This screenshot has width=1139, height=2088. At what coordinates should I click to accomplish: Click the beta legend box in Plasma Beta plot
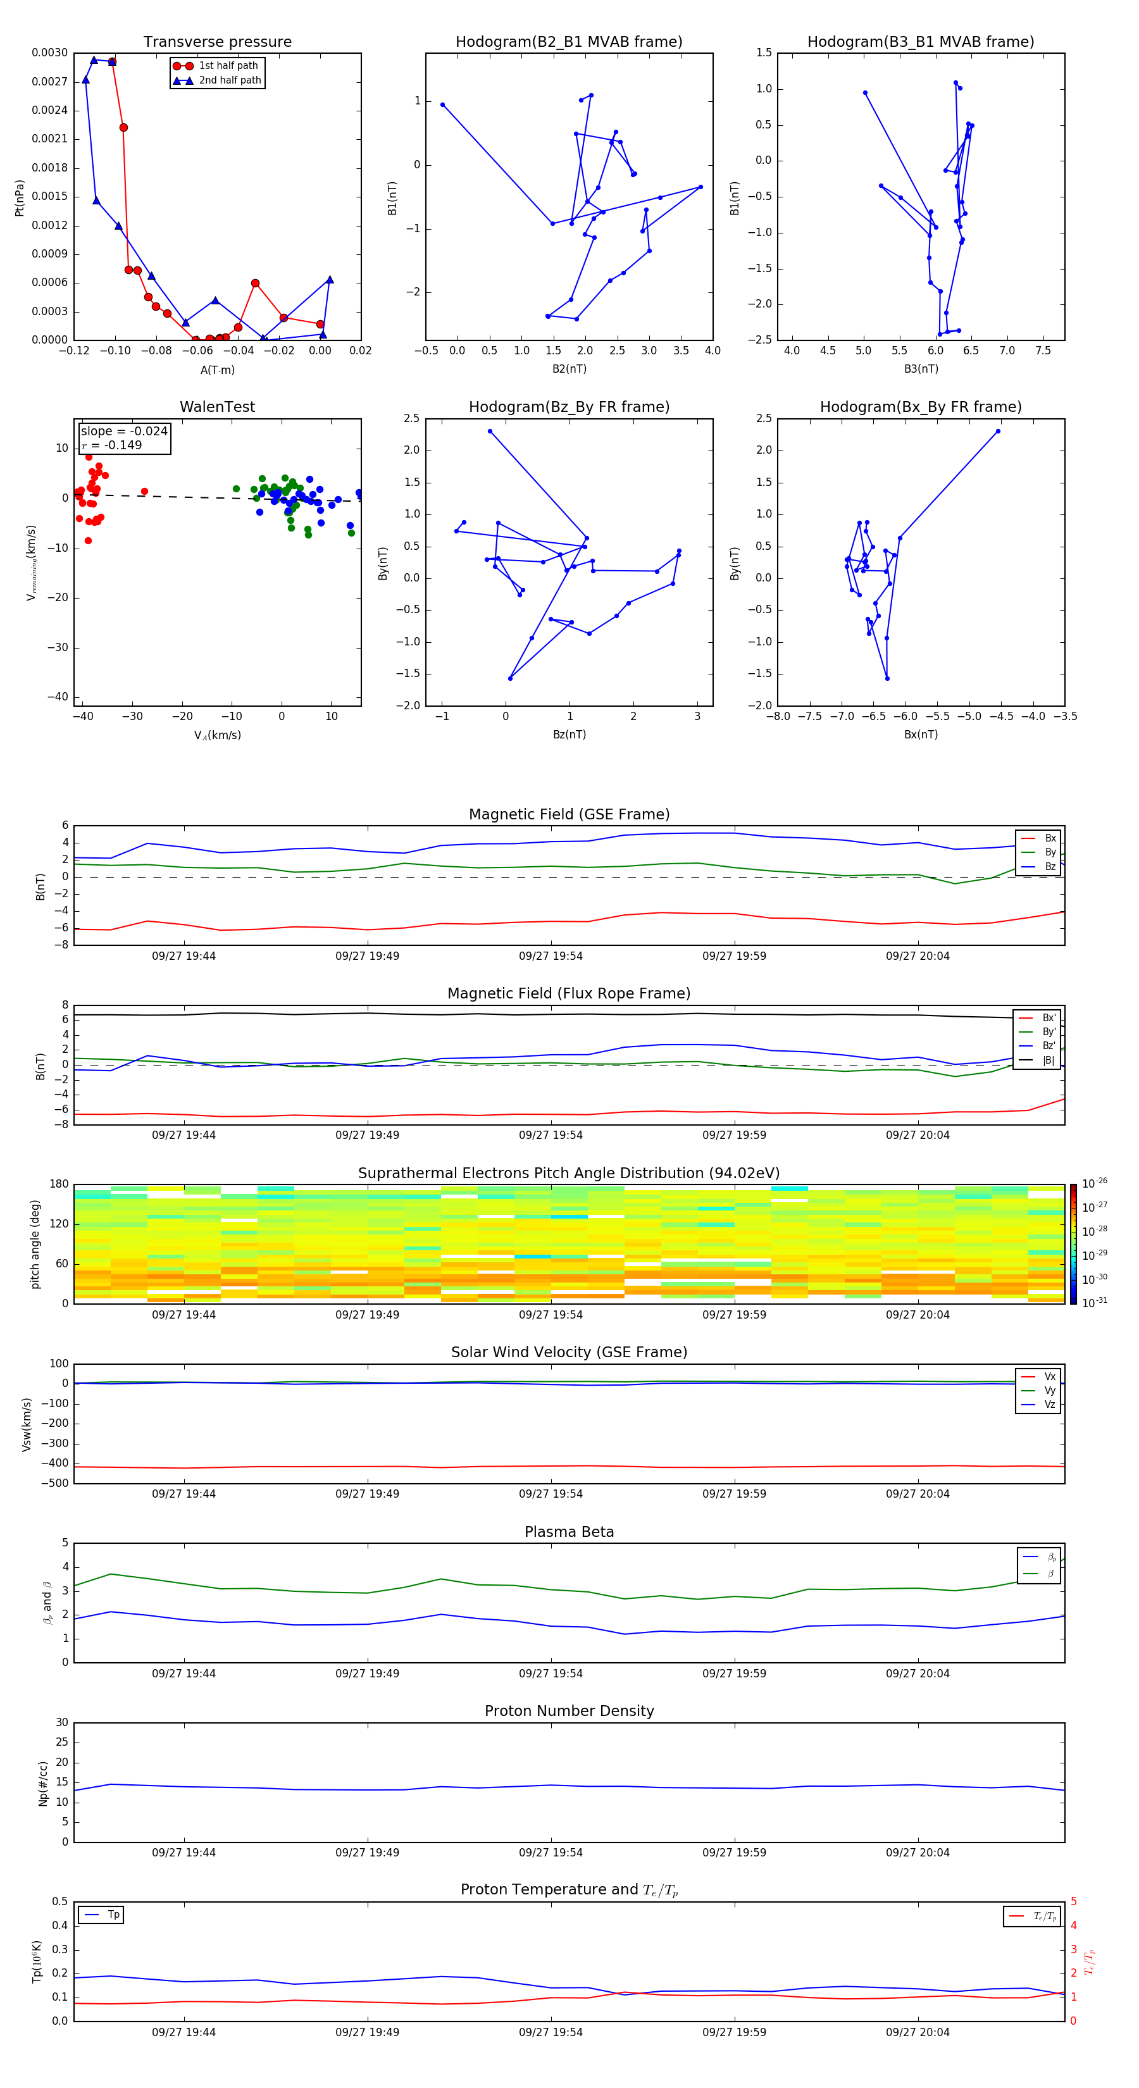click(1038, 1565)
